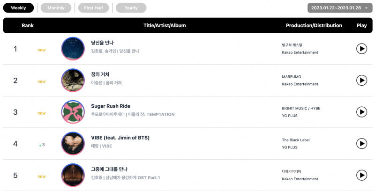375x191 pixels.
Task: Play VIBE feat. Jimin of BTS
Action: tap(361, 144)
